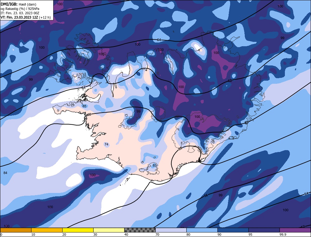
Task: Click the legend tick label '95'
Action: (x=250, y=235)
